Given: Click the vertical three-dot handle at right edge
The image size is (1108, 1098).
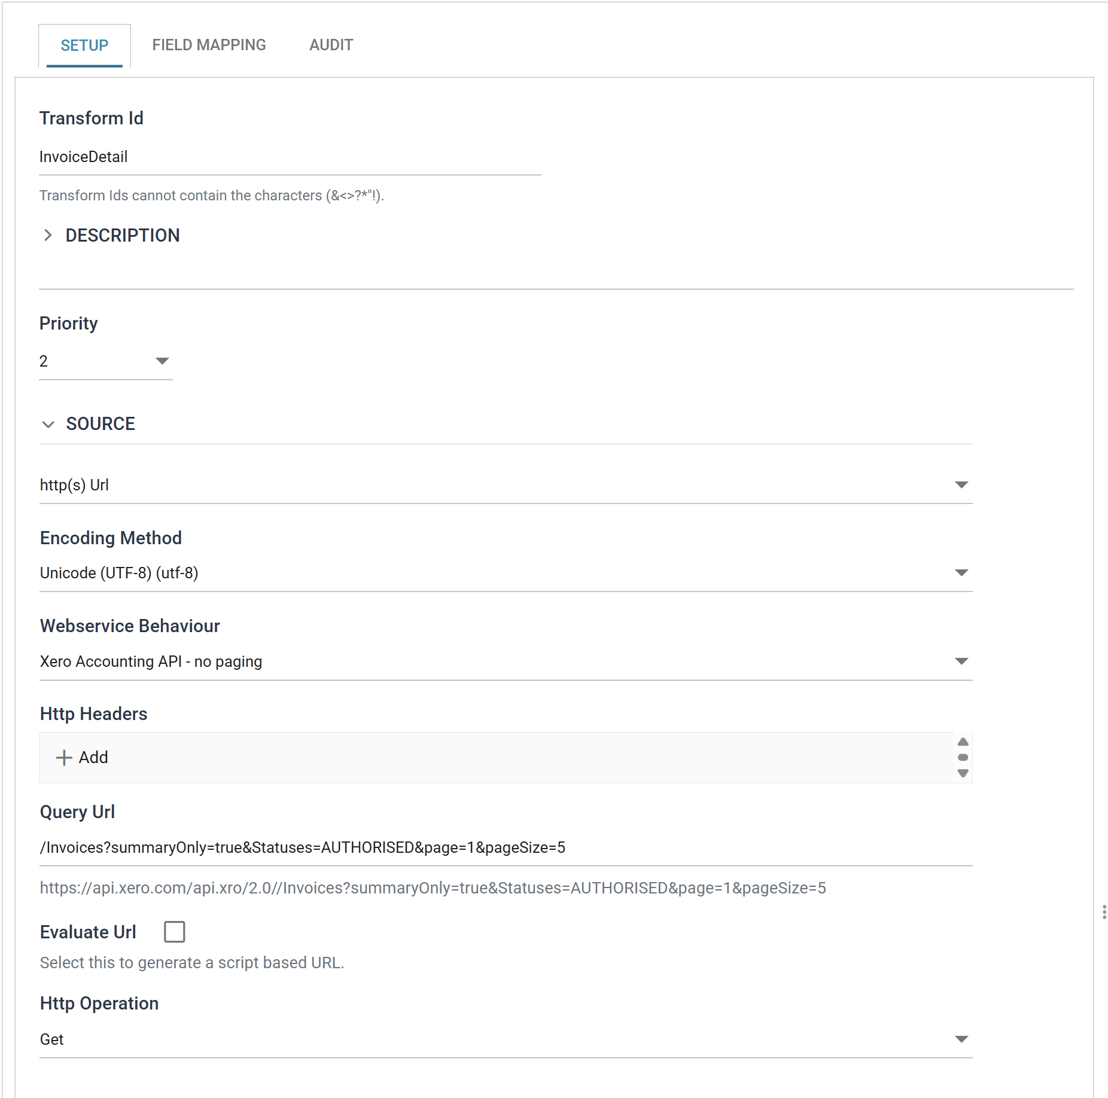Looking at the screenshot, I should pyautogui.click(x=1104, y=912).
